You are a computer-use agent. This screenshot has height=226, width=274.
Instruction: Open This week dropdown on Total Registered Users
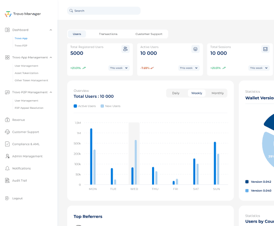pos(119,68)
